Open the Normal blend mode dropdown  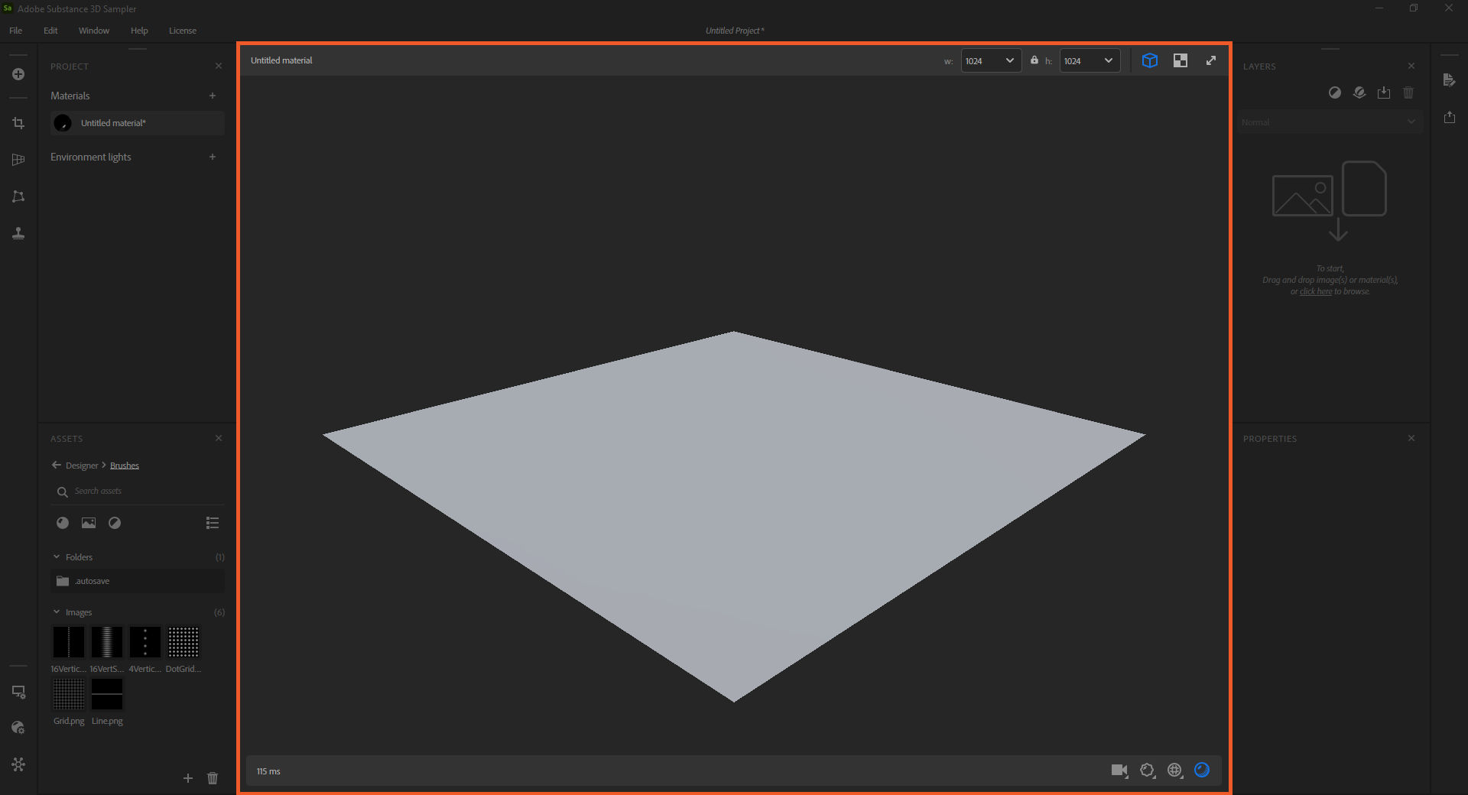pos(1329,122)
